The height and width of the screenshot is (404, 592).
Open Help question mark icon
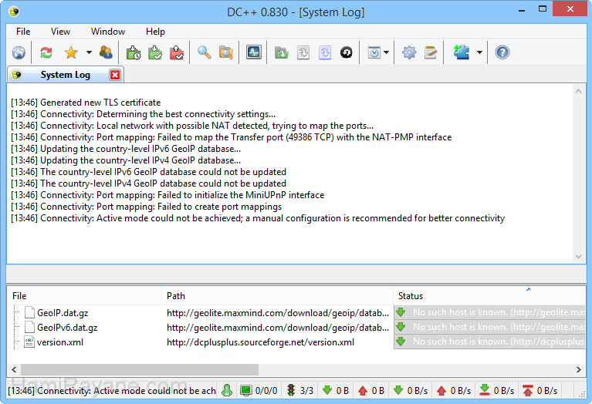(502, 52)
